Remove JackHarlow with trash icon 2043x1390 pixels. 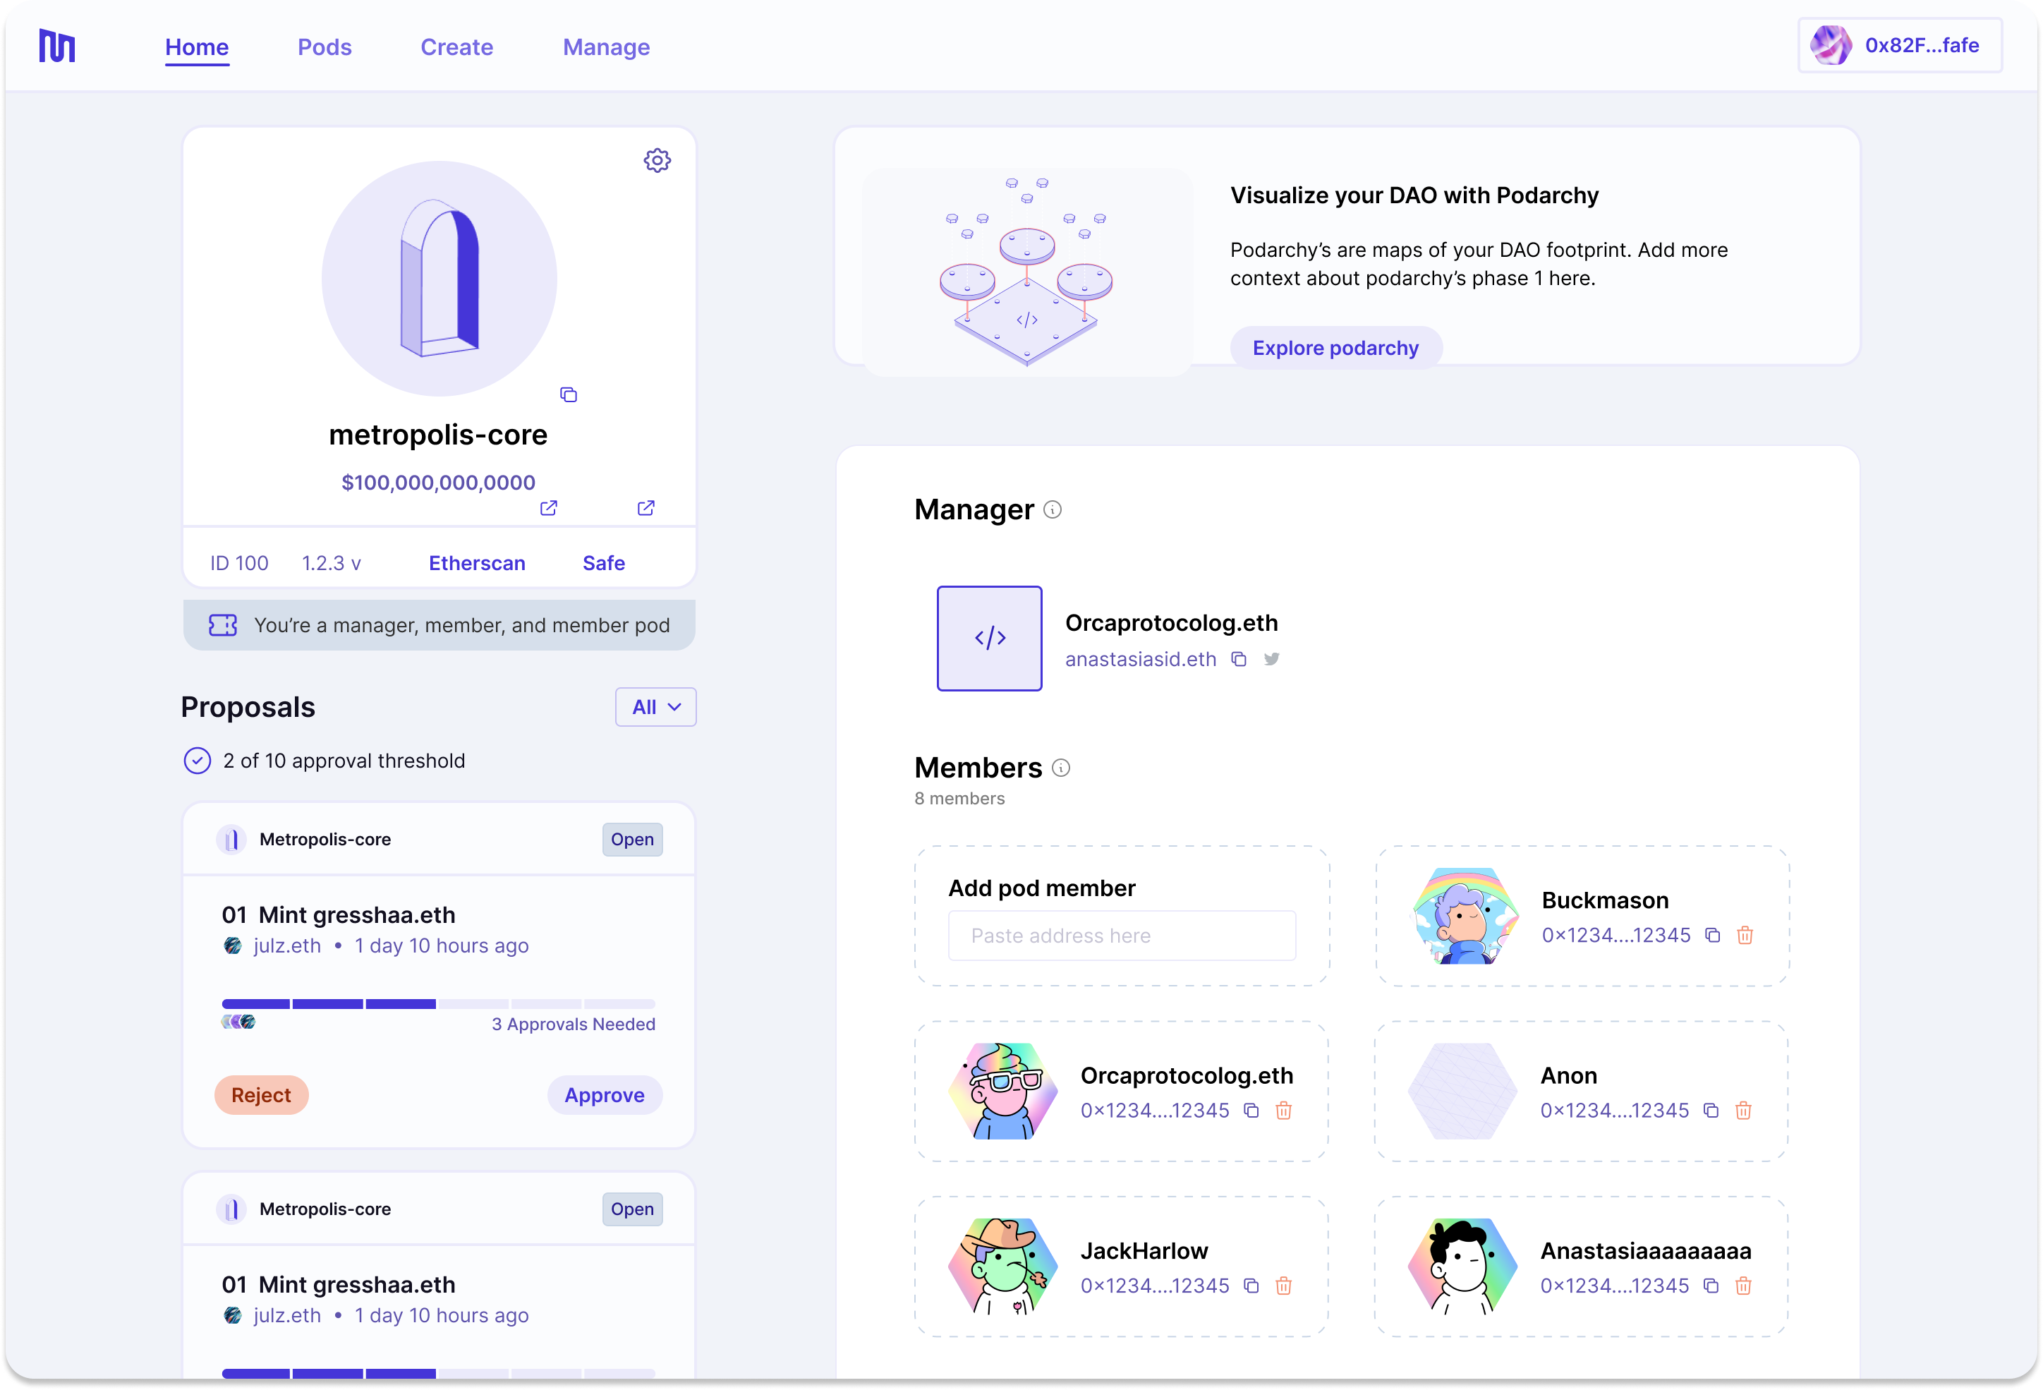click(x=1283, y=1286)
